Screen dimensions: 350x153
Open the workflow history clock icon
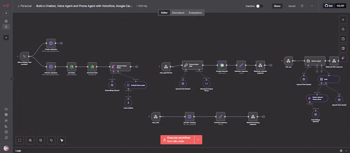tap(302, 6)
